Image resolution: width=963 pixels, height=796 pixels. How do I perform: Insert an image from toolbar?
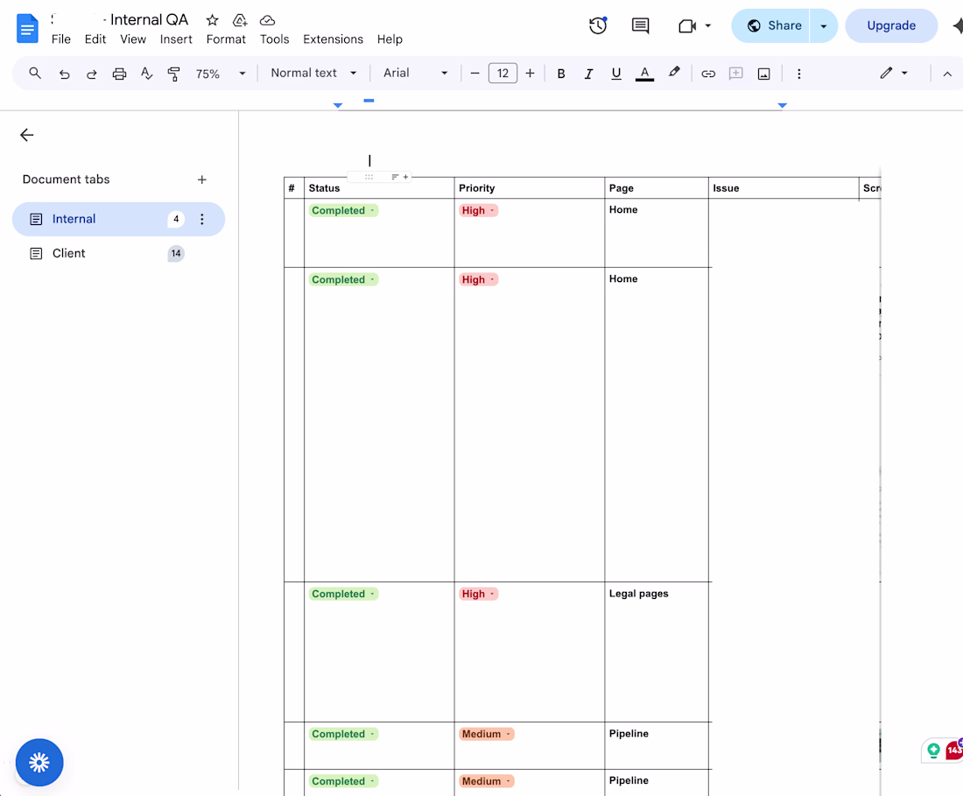pyautogui.click(x=763, y=74)
